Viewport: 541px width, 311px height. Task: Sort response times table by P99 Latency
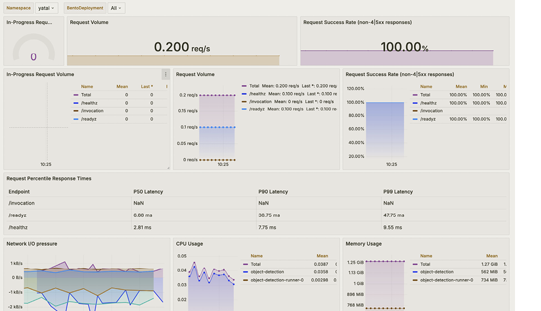click(398, 191)
